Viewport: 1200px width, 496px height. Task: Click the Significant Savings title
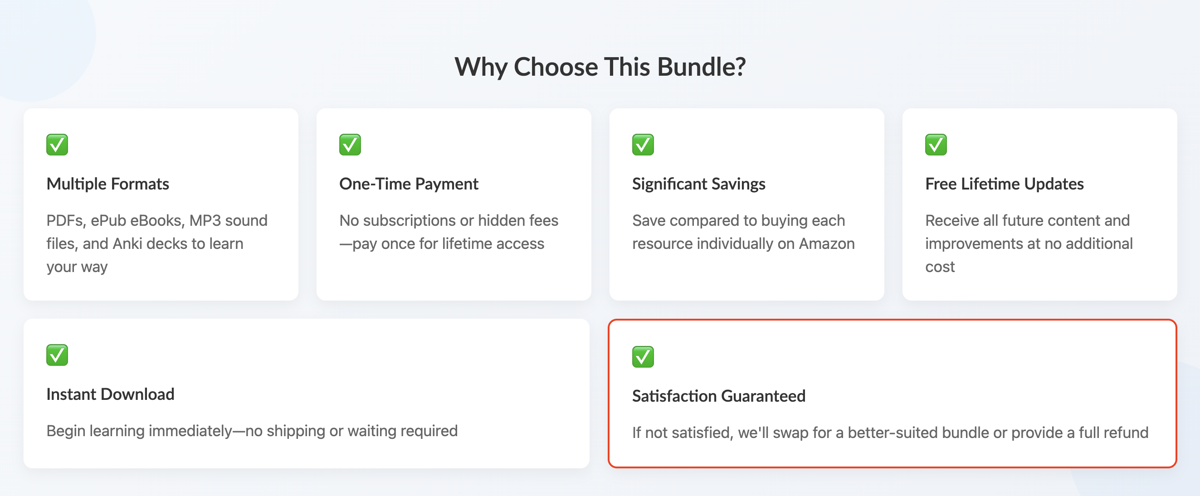point(698,184)
